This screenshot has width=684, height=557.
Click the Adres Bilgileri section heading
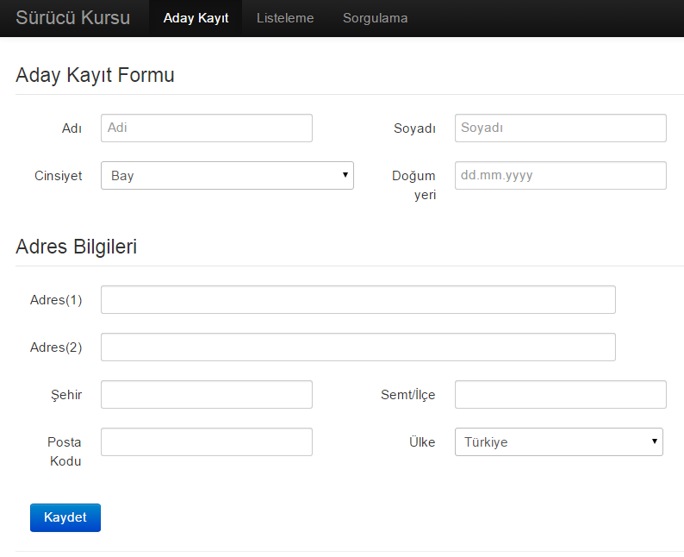coord(77,247)
